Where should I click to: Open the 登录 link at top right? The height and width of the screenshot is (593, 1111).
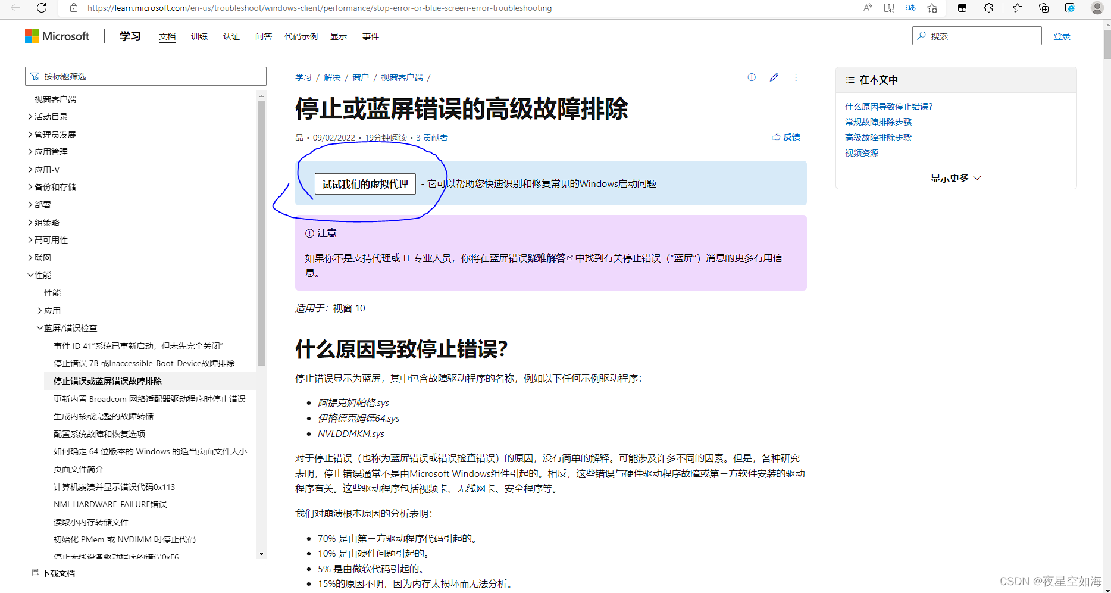pyautogui.click(x=1062, y=36)
